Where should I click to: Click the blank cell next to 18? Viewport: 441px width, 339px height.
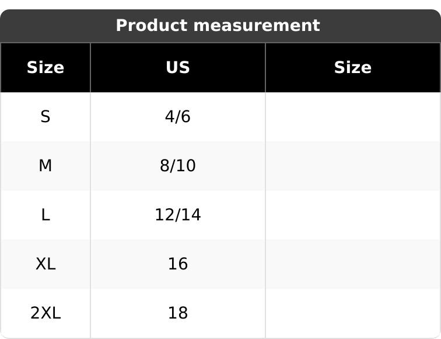click(x=352, y=313)
